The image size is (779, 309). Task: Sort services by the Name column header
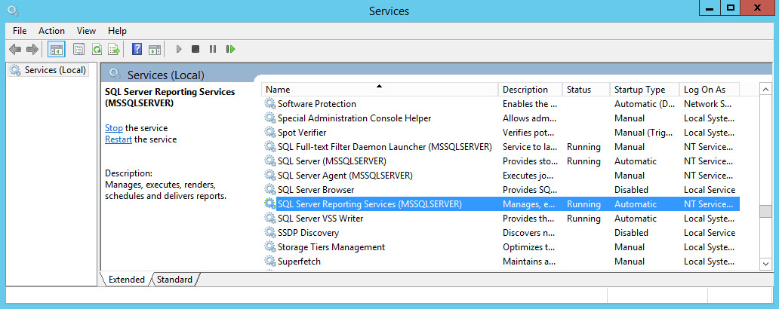point(377,89)
